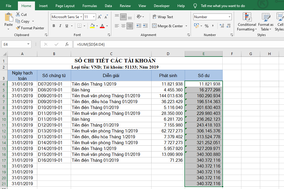284x189 pixels.
Task: Apply the yellow fill color
Action: (x=93, y=26)
